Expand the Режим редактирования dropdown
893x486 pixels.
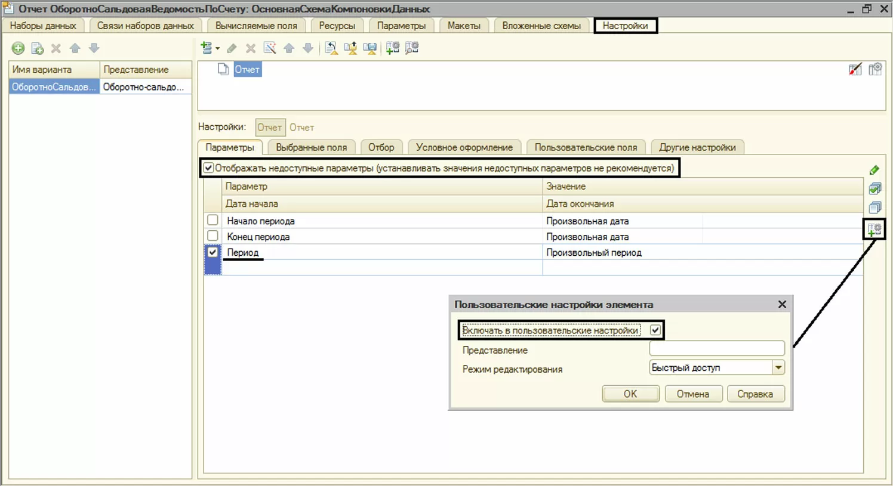coord(778,368)
